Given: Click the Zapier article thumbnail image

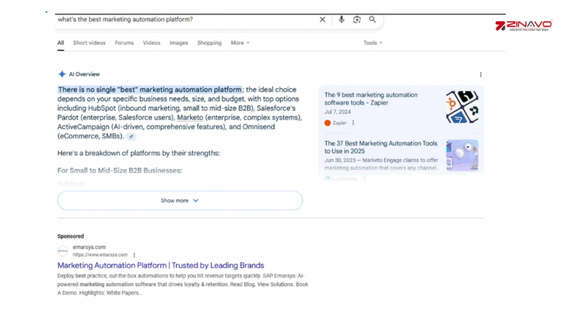Looking at the screenshot, I should coord(462,107).
